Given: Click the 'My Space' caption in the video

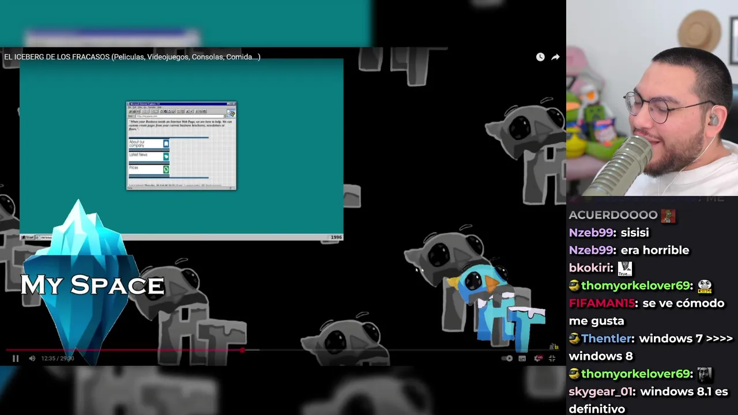Looking at the screenshot, I should (93, 285).
